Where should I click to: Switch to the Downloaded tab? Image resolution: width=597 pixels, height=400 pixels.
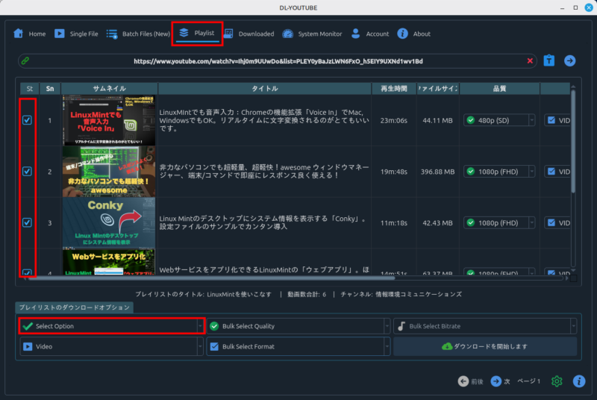click(x=249, y=34)
